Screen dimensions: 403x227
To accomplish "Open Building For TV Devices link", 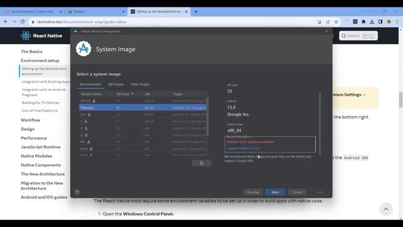I will click(x=40, y=103).
